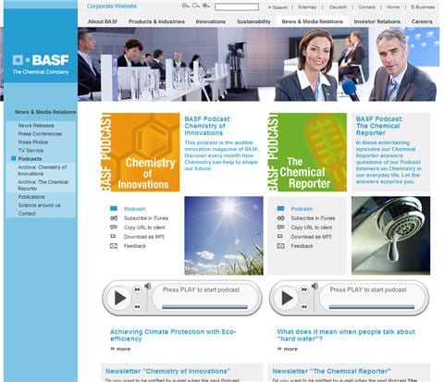This screenshot has width=444, height=382.
Task: Click the MP3 download icon under The Chemical Reporter
Action: [x=280, y=236]
